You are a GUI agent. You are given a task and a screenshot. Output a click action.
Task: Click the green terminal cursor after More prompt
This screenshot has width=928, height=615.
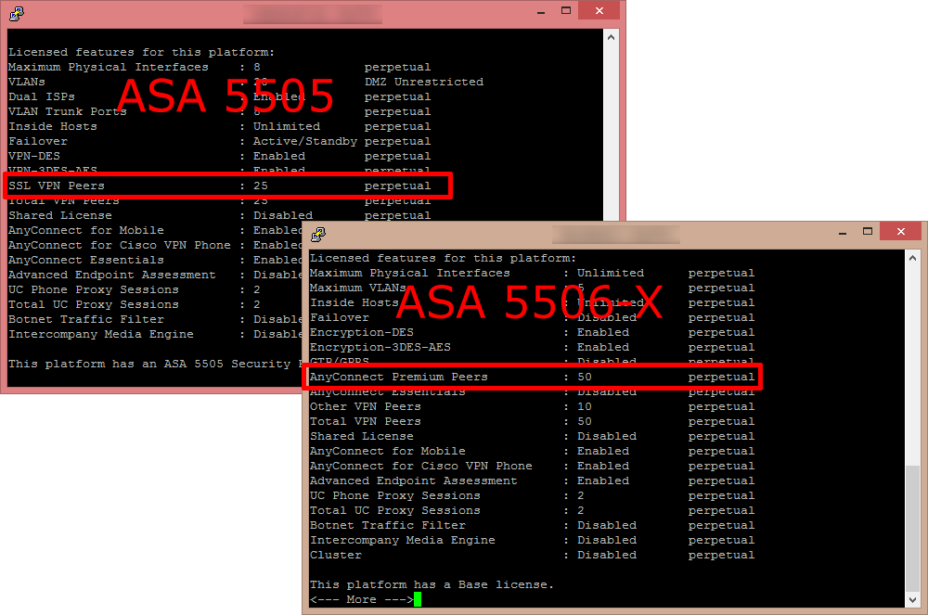(x=418, y=599)
